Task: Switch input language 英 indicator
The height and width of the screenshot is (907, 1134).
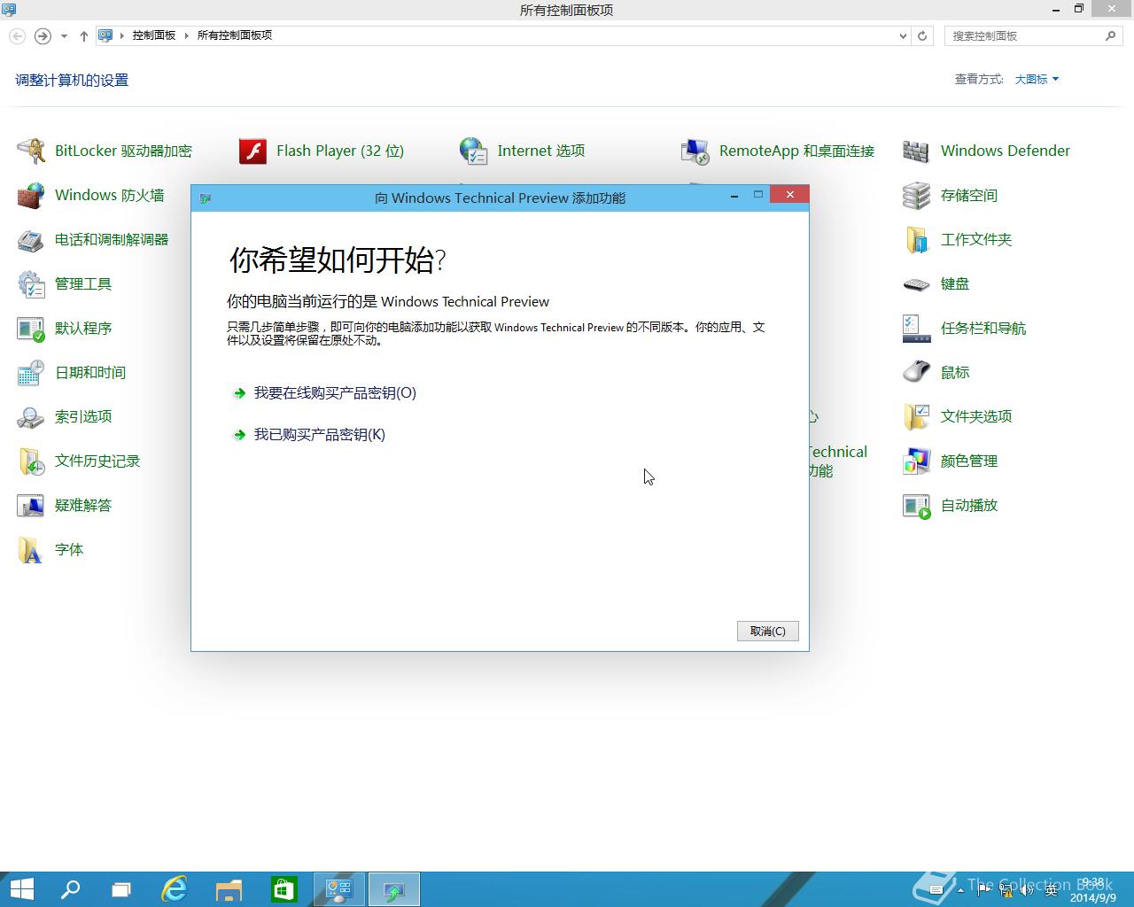Action: 1052,890
